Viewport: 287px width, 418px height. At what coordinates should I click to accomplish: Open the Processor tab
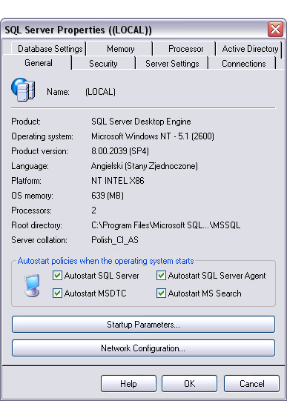185,49
